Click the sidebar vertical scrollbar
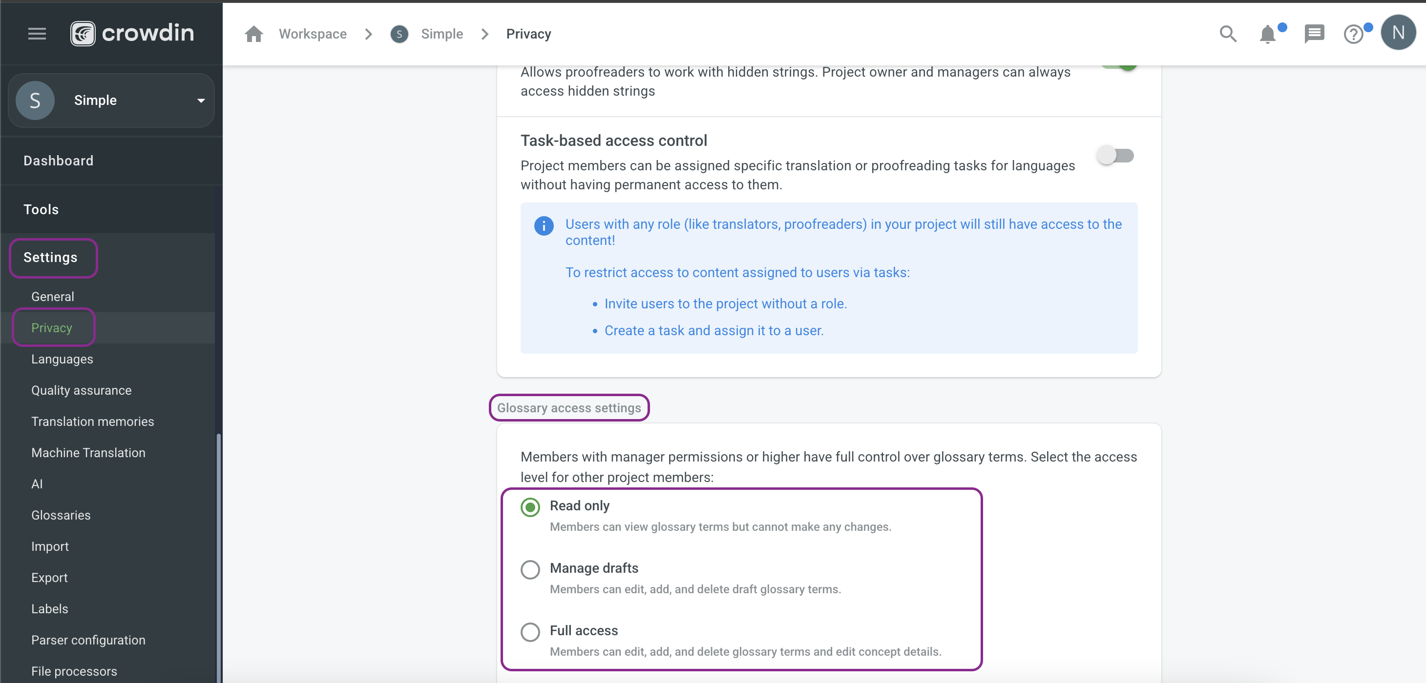1426x683 pixels. (219, 558)
